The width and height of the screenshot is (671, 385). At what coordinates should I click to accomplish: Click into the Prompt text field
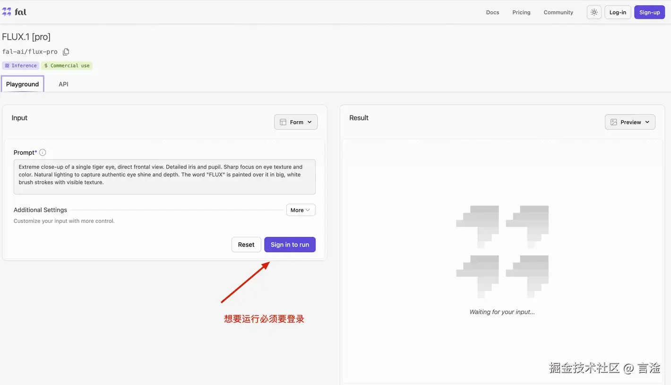pyautogui.click(x=164, y=177)
